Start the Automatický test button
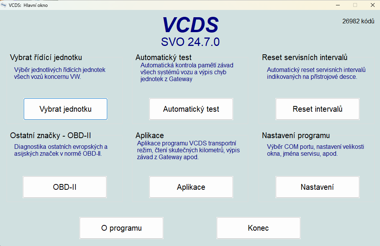Screen dimensions: 380x246 pyautogui.click(x=191, y=109)
